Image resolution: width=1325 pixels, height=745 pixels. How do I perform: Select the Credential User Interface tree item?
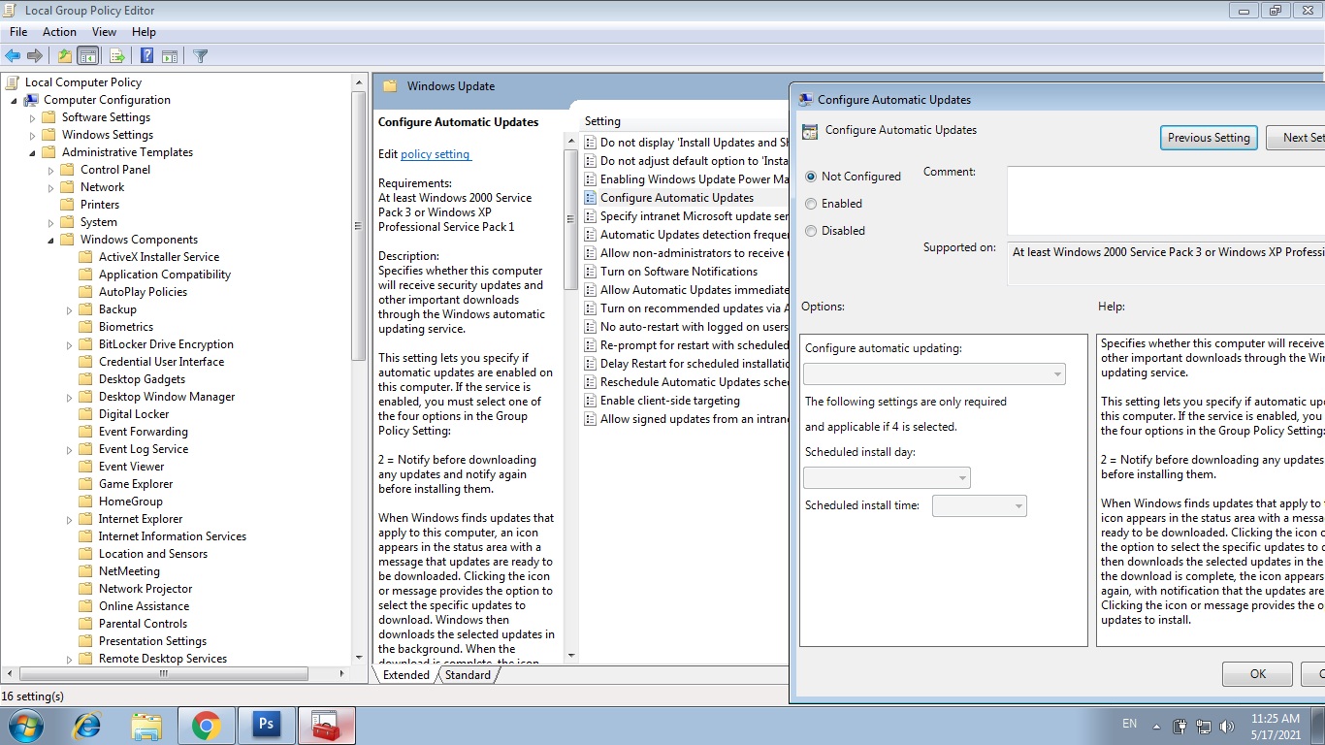(161, 362)
